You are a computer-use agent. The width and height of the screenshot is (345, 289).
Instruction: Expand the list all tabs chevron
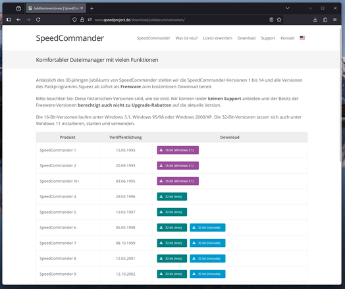(x=287, y=9)
